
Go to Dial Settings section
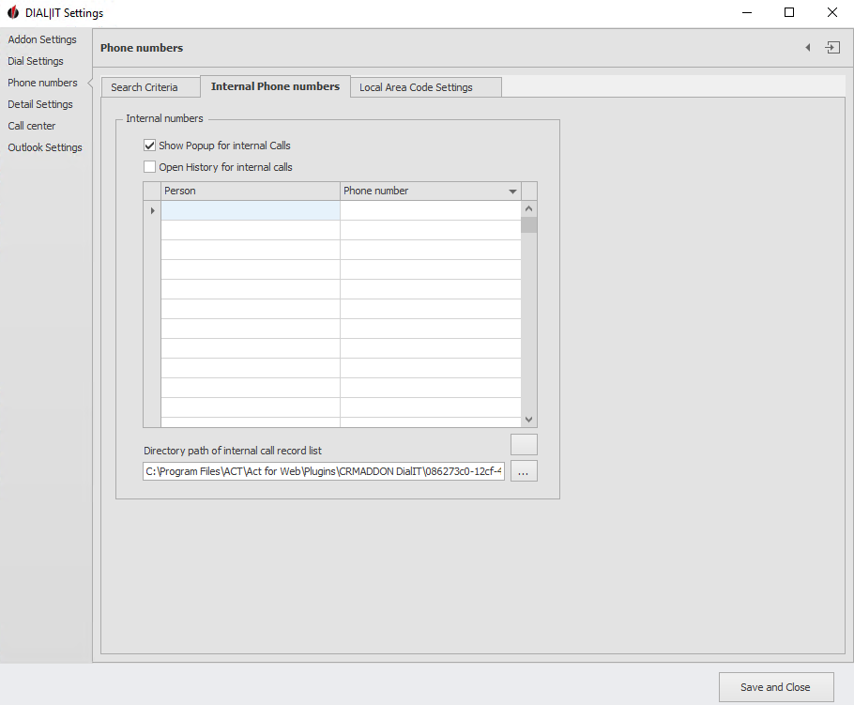(x=36, y=61)
